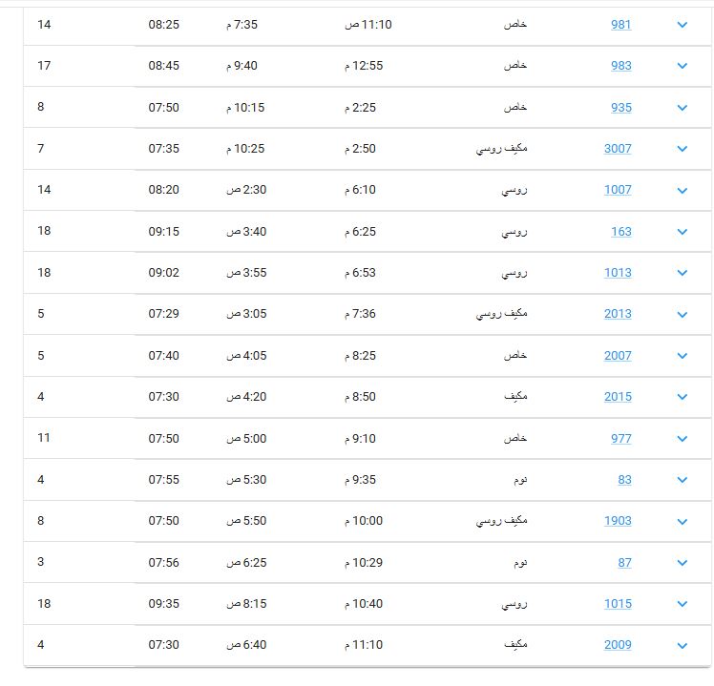Show details via chevron for train 1007
Screen dimensions: 714x686
682,190
